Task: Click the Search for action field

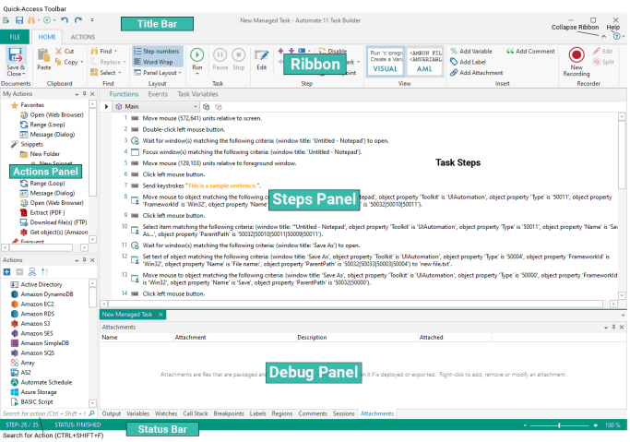Action: [x=44, y=413]
